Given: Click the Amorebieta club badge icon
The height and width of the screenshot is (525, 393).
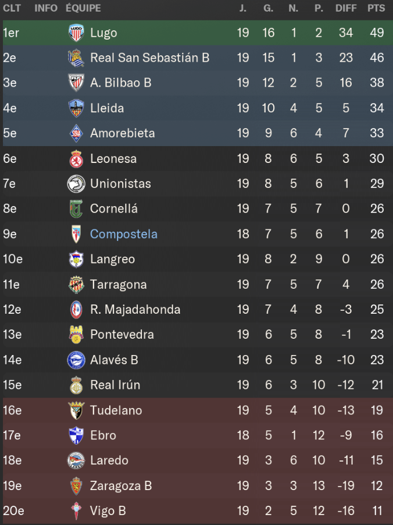Looking at the screenshot, I should [76, 133].
